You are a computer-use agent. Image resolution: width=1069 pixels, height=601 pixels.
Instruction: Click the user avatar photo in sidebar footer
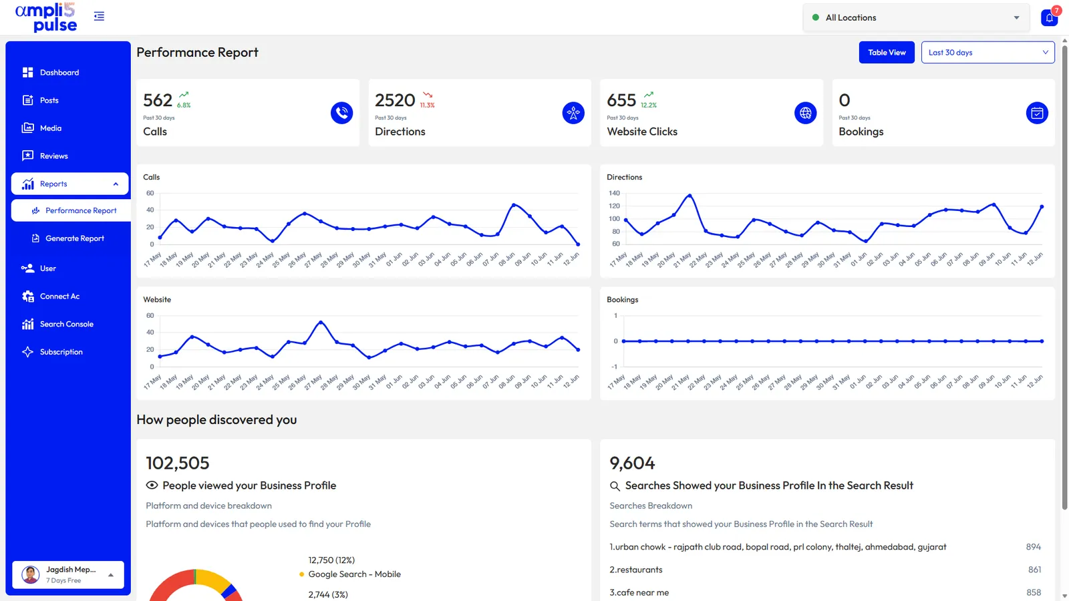pos(31,574)
